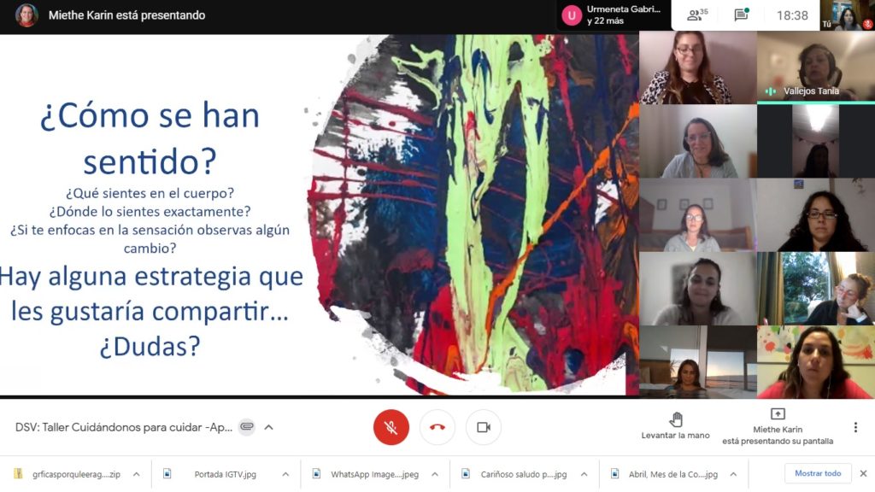Open the chat messages panel
The height and width of the screenshot is (492, 875).
pyautogui.click(x=742, y=15)
